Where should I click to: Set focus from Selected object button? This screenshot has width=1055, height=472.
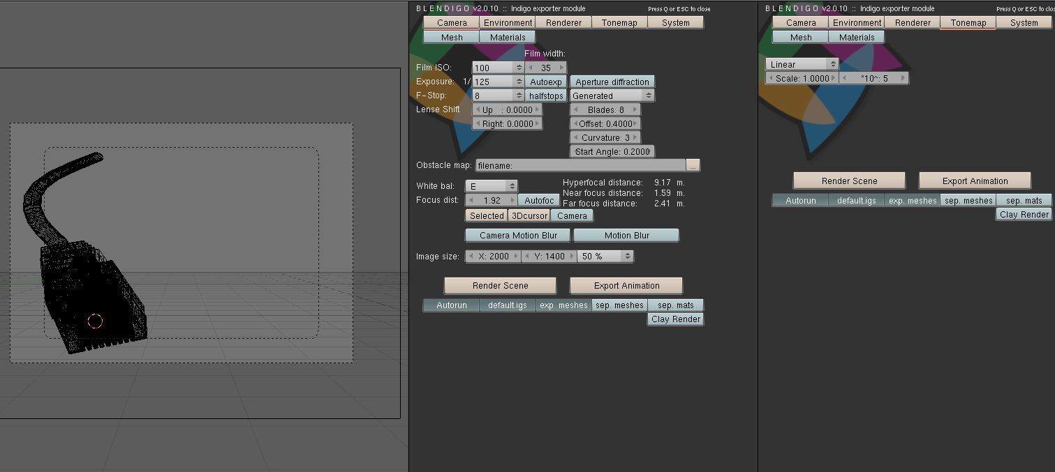pyautogui.click(x=486, y=215)
